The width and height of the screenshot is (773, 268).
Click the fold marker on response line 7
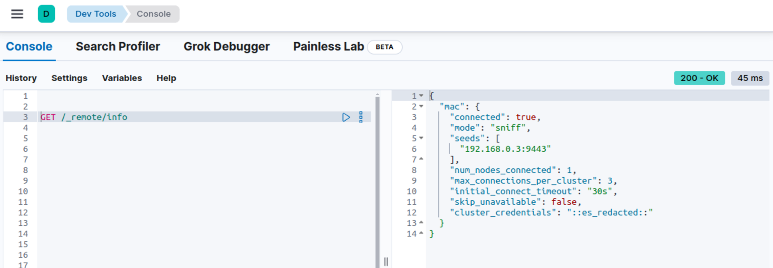(421, 159)
